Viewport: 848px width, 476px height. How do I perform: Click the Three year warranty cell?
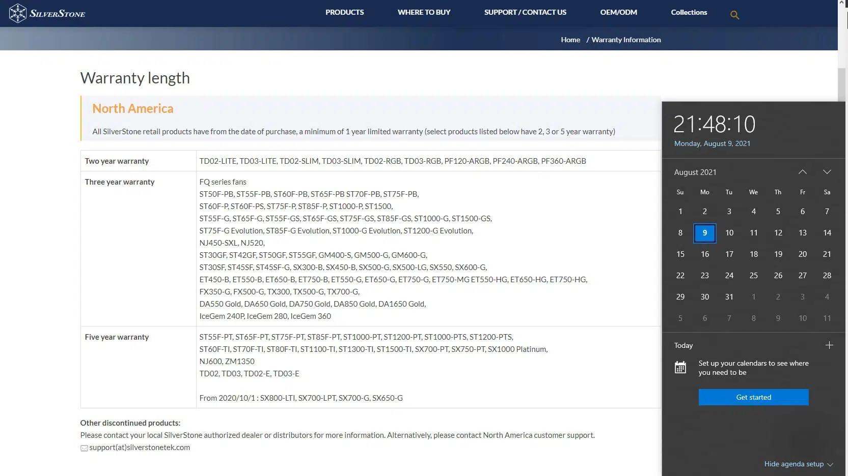click(x=138, y=249)
